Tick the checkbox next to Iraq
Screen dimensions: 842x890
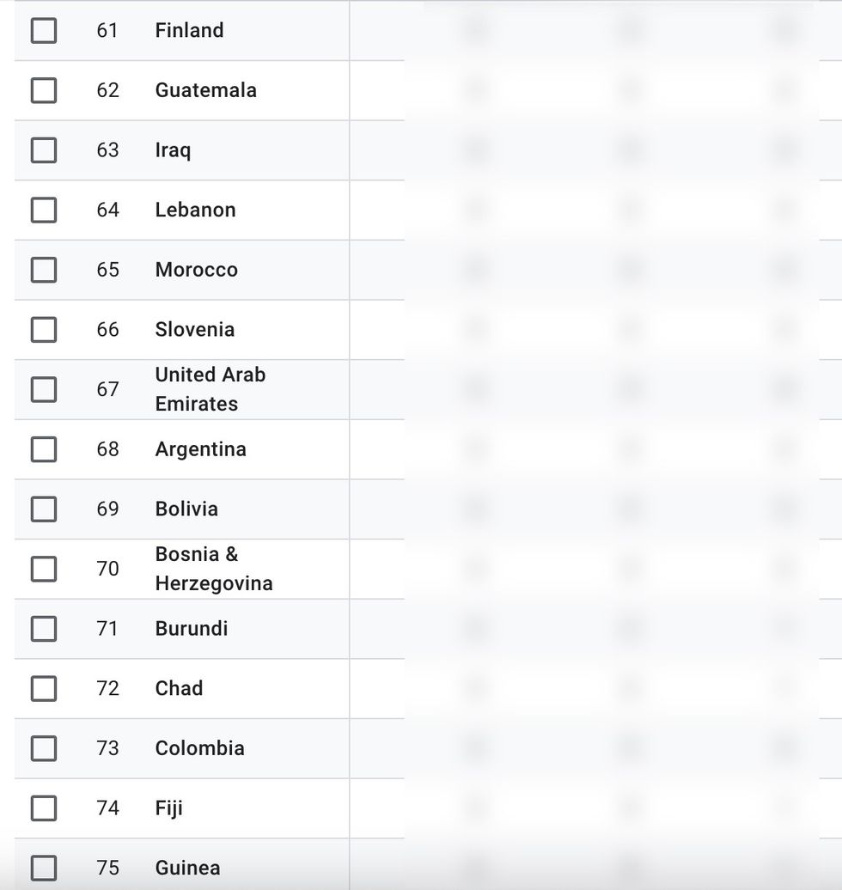[x=44, y=150]
